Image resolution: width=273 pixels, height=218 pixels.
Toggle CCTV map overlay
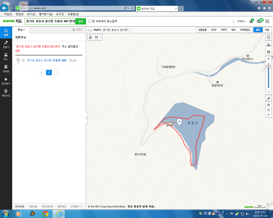pyautogui.click(x=214, y=30)
